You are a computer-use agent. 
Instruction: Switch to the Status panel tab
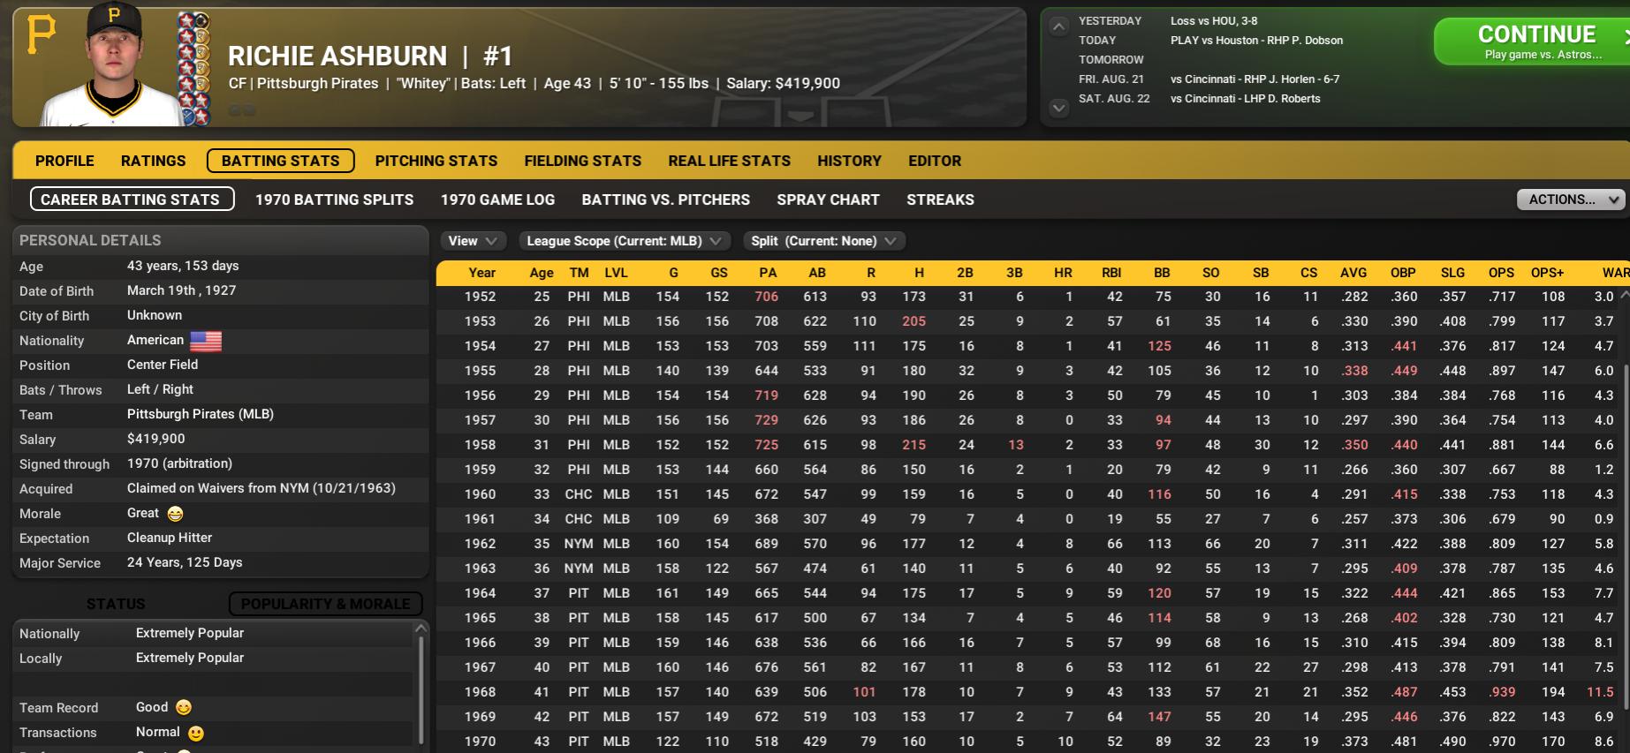116,604
